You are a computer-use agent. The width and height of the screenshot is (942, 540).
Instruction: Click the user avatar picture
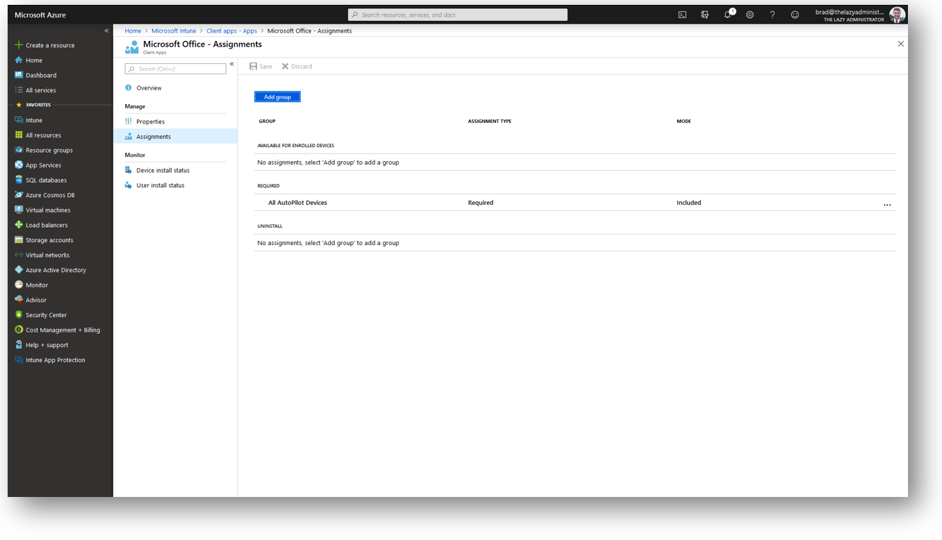pos(897,15)
